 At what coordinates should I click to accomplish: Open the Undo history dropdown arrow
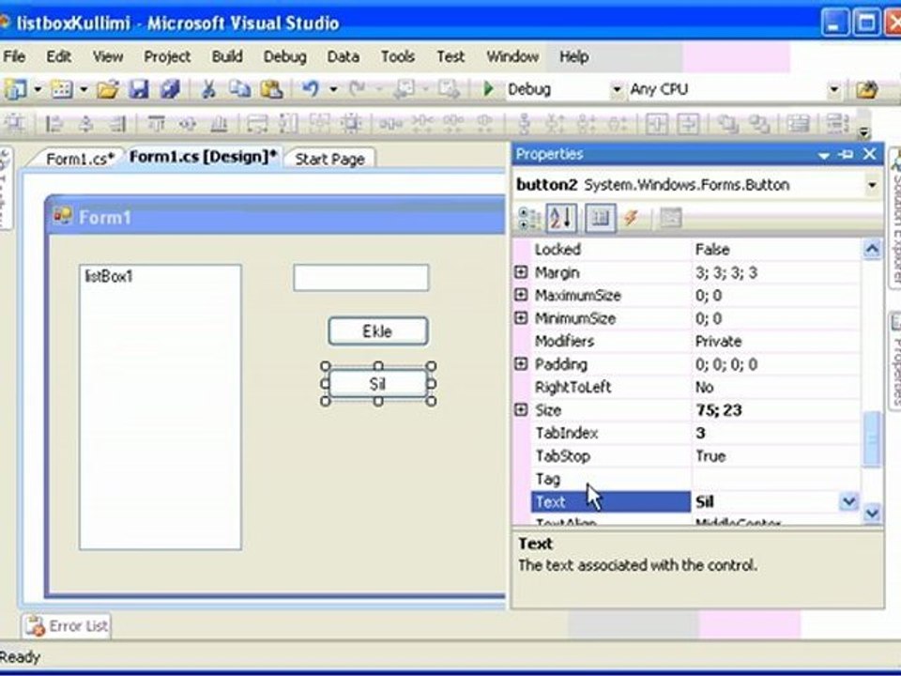pyautogui.click(x=333, y=89)
